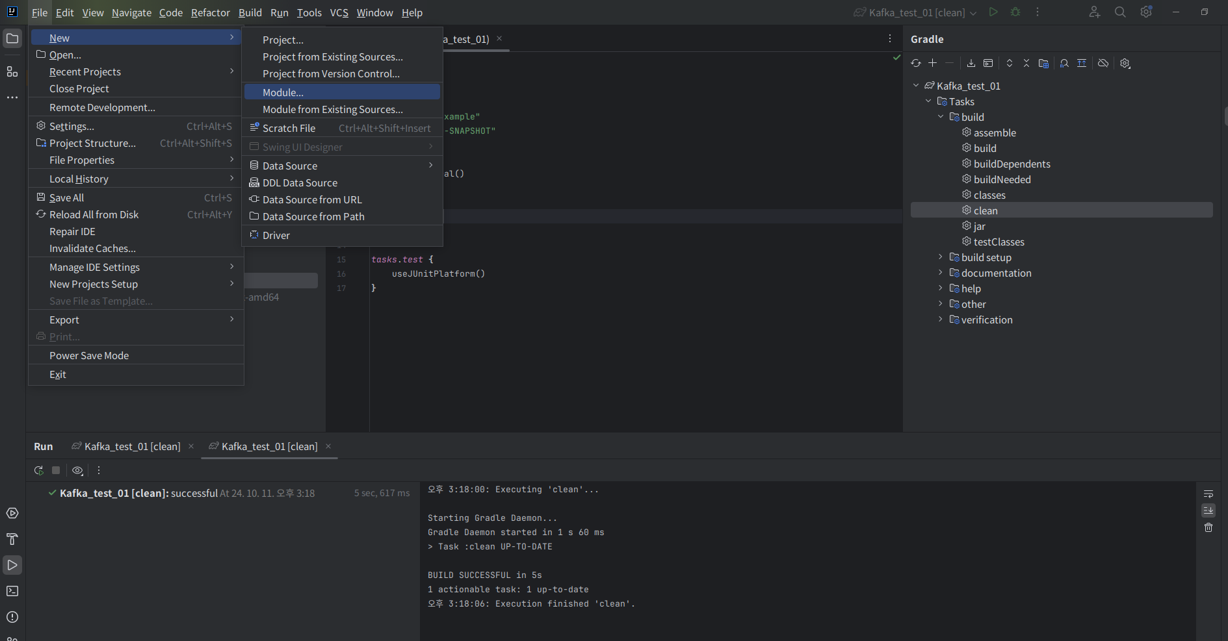Image resolution: width=1228 pixels, height=641 pixels.
Task: Expand the build setup folder
Action: [941, 257]
